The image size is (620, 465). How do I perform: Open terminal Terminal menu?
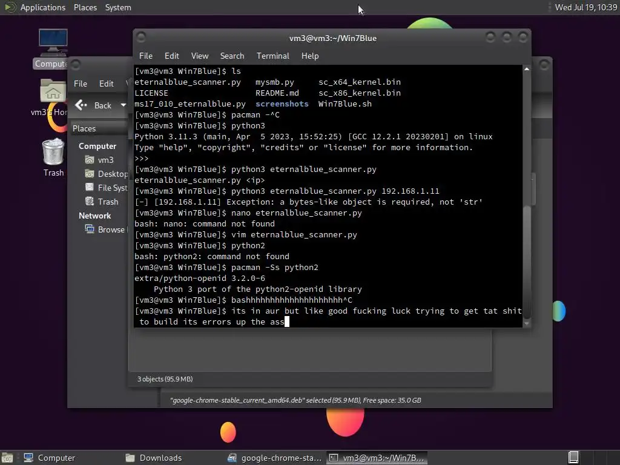273,56
